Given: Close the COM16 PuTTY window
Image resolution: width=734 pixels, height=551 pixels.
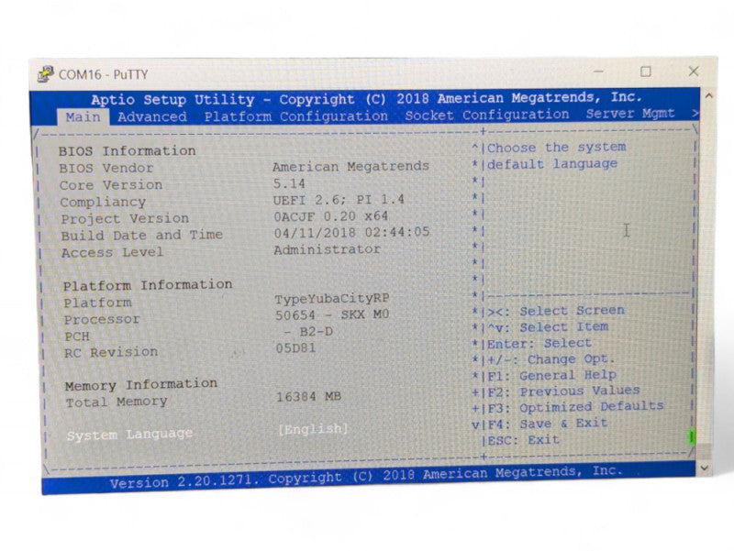Looking at the screenshot, I should pos(694,72).
